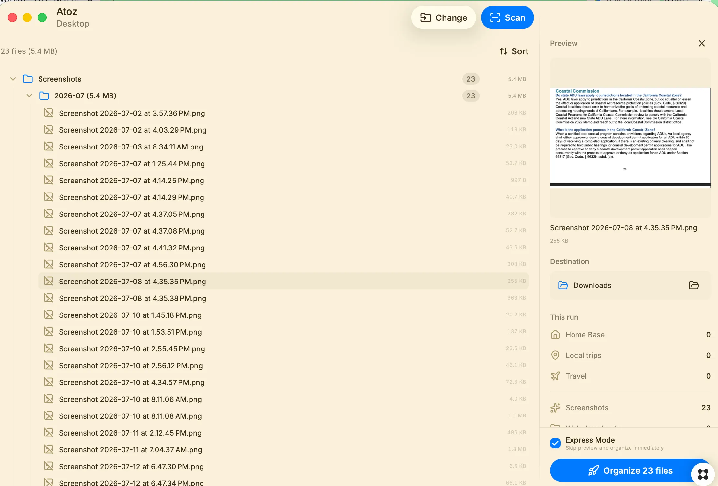
Task: Click image icon for Screenshot 2026-07-10 at 1.45.18 PM
Action: click(49, 315)
